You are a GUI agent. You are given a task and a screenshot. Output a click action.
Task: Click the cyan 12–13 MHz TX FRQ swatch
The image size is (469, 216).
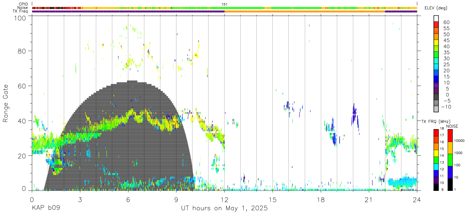[436, 166]
